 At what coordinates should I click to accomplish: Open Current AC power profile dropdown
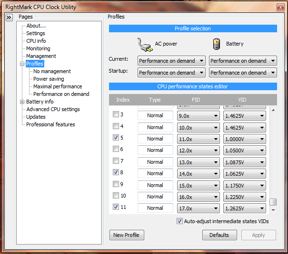pos(171,61)
